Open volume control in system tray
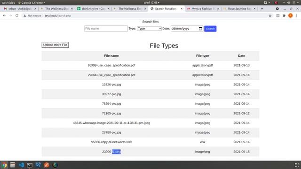Image resolution: width=301 pixels, height=169 pixels. (288, 3)
